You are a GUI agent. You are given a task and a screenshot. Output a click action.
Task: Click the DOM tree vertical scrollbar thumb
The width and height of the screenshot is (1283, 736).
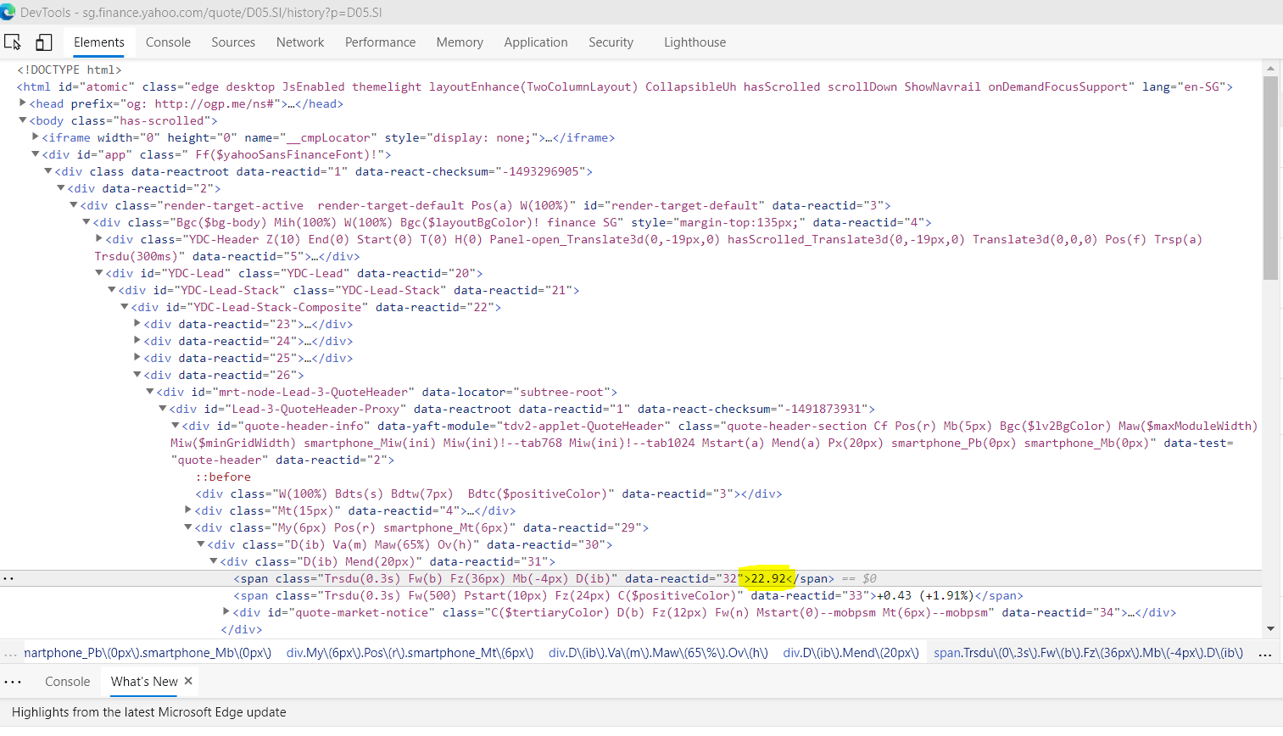coord(1270,178)
